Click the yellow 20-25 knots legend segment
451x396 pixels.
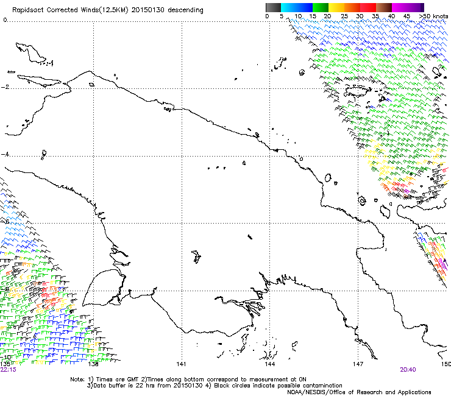[x=336, y=7]
